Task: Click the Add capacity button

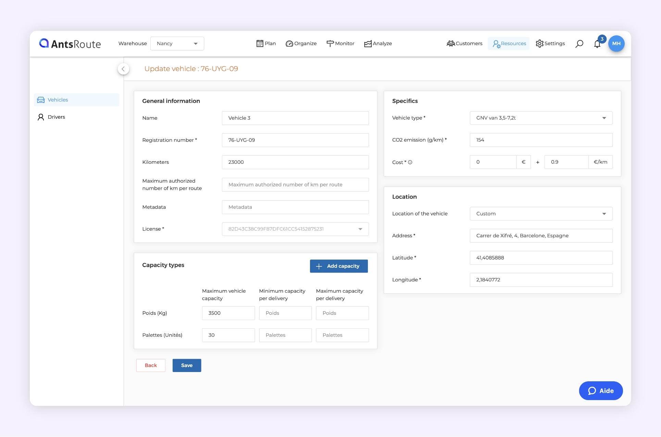Action: pos(338,266)
